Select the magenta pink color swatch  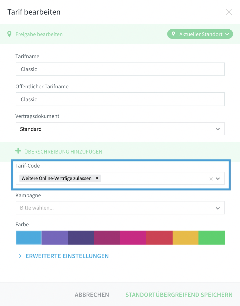point(133,238)
